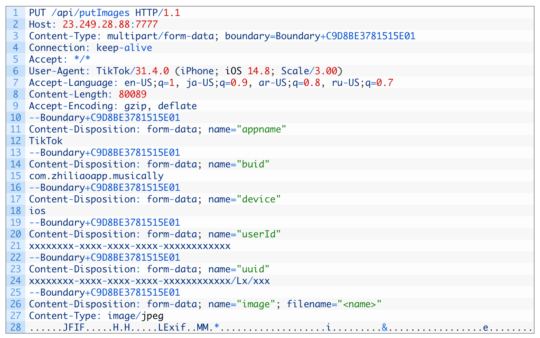Click the boundary marker on line 19
This screenshot has height=338, width=540.
105,223
